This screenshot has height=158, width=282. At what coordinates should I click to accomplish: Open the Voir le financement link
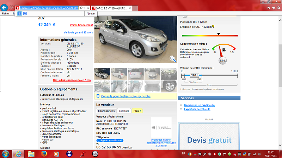tap(81, 25)
